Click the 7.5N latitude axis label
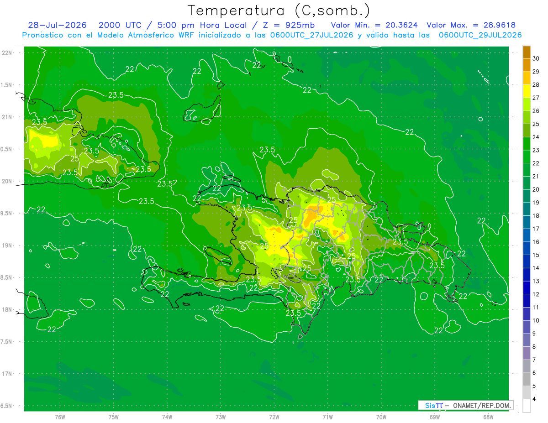The width and height of the screenshot is (548, 423). click(x=7, y=342)
